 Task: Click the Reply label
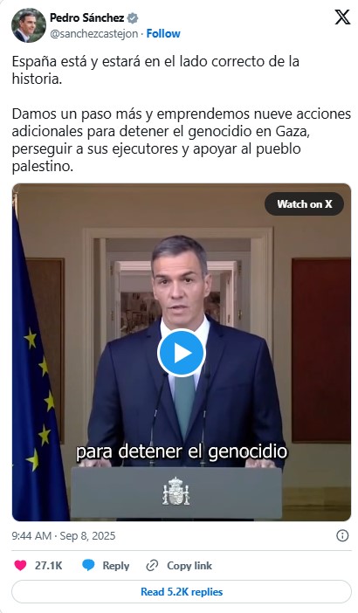click(115, 566)
